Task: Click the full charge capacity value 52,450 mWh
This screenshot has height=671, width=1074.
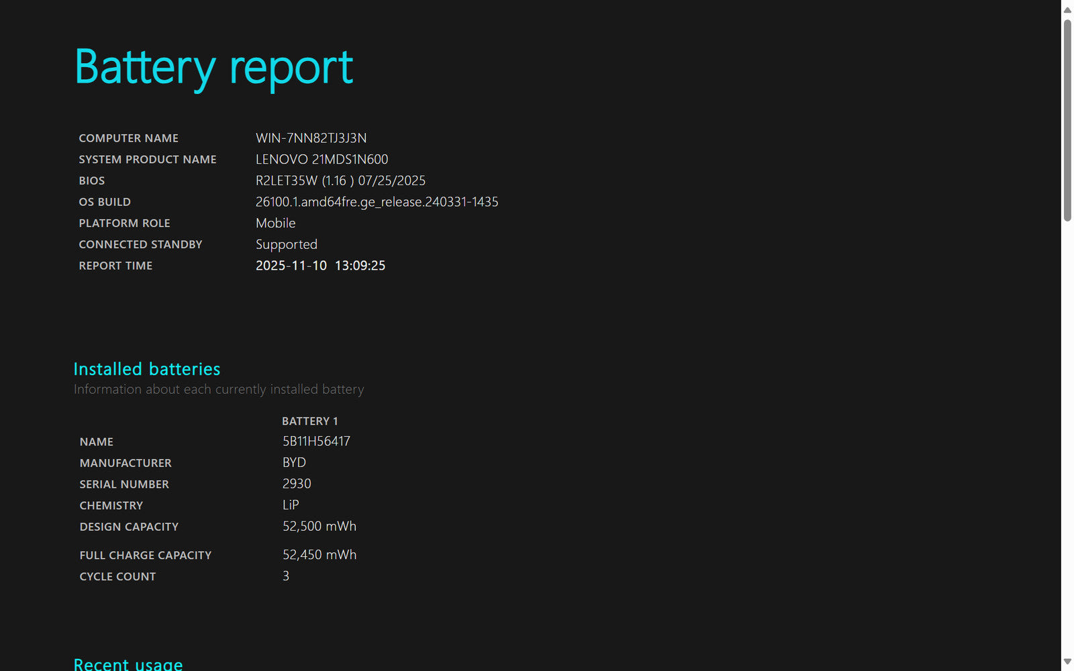Action: pyautogui.click(x=319, y=555)
